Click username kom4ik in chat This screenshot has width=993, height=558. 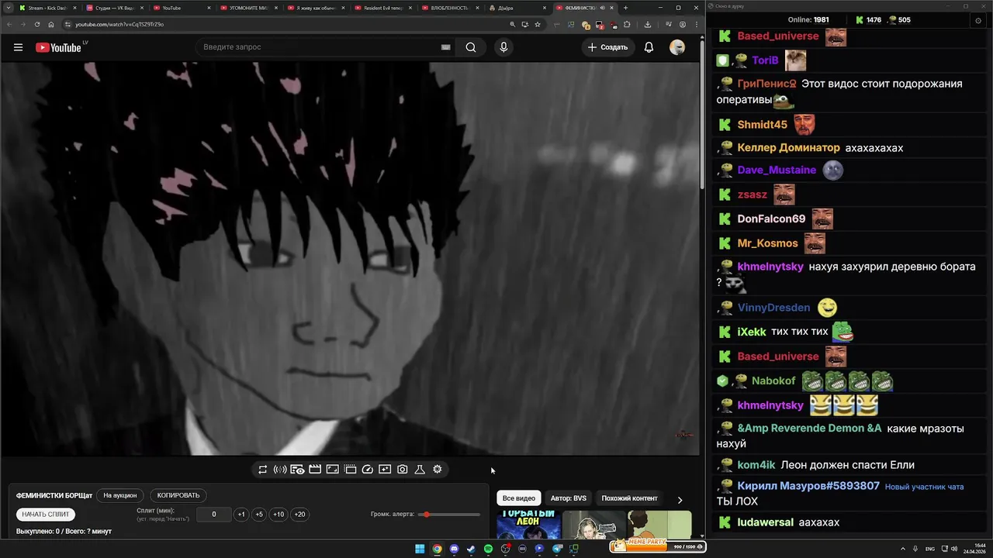click(756, 465)
